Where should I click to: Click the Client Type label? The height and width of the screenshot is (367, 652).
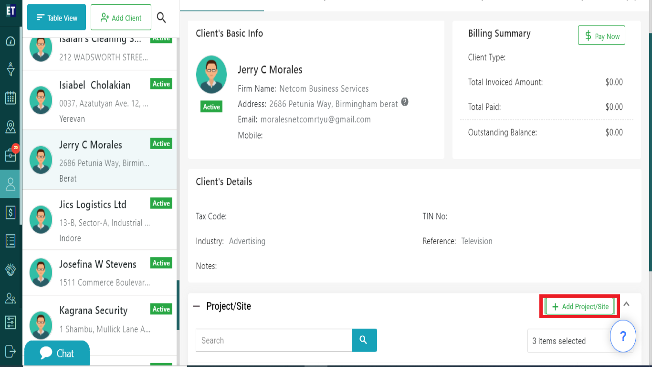[x=487, y=57]
